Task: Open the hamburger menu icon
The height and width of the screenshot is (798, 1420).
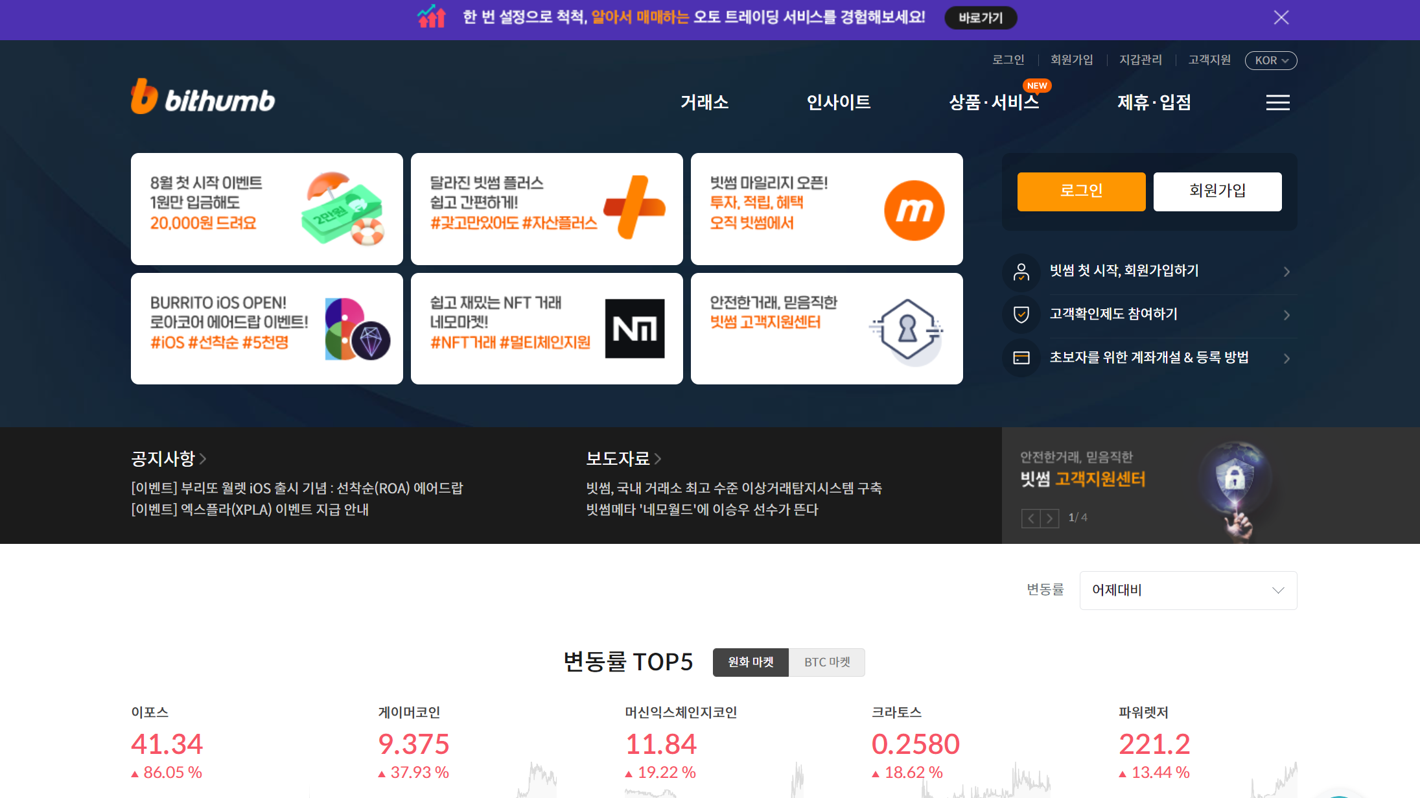Action: click(1277, 102)
